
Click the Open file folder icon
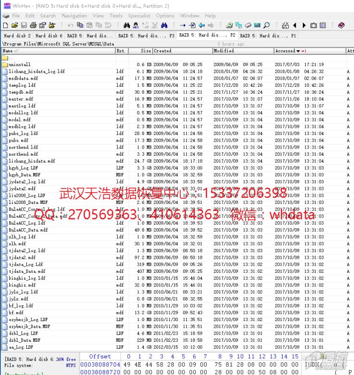(15, 25)
